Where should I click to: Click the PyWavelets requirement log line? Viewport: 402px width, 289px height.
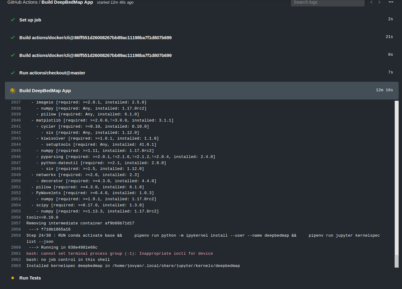pos(93,193)
